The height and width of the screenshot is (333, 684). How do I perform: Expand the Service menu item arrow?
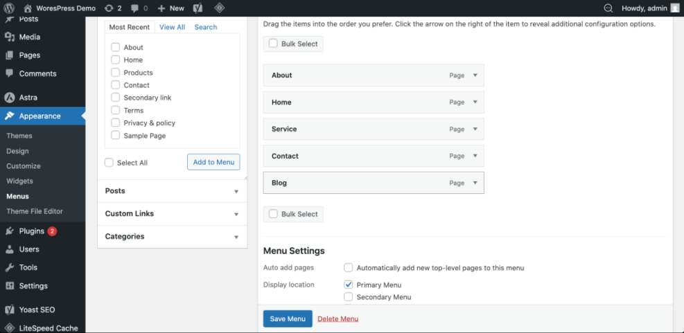pos(475,129)
